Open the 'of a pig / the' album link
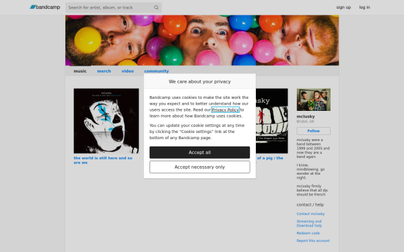Viewport: 404px width, 252px height. click(270, 158)
